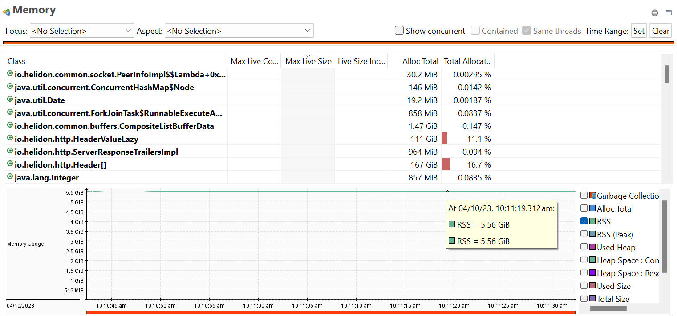The image size is (677, 316).
Task: Enable the Used Heap series checkbox
Action: [x=584, y=247]
